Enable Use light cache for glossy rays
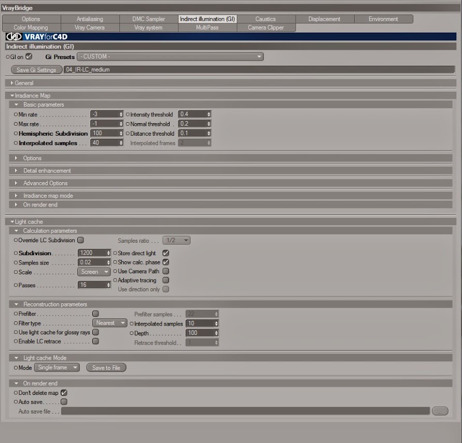 point(95,332)
